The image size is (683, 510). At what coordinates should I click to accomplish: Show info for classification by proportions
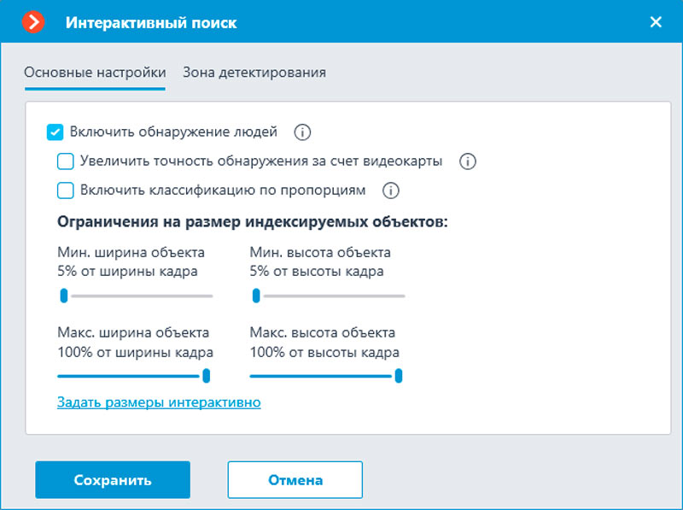[391, 191]
